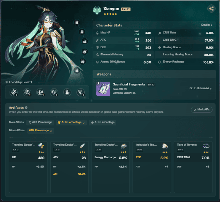Image resolution: width=220 pixels, height=202 pixels.
Task: Open the sixth locked constellation node
Action: click(77, 70)
